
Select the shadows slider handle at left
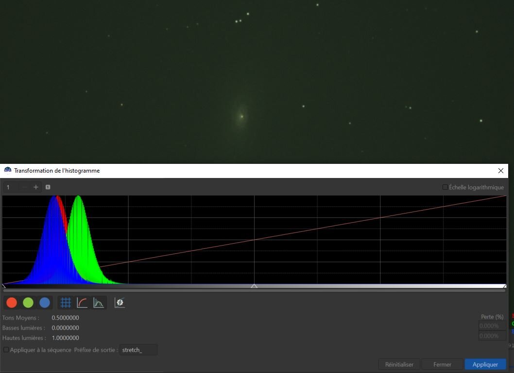(x=3, y=286)
